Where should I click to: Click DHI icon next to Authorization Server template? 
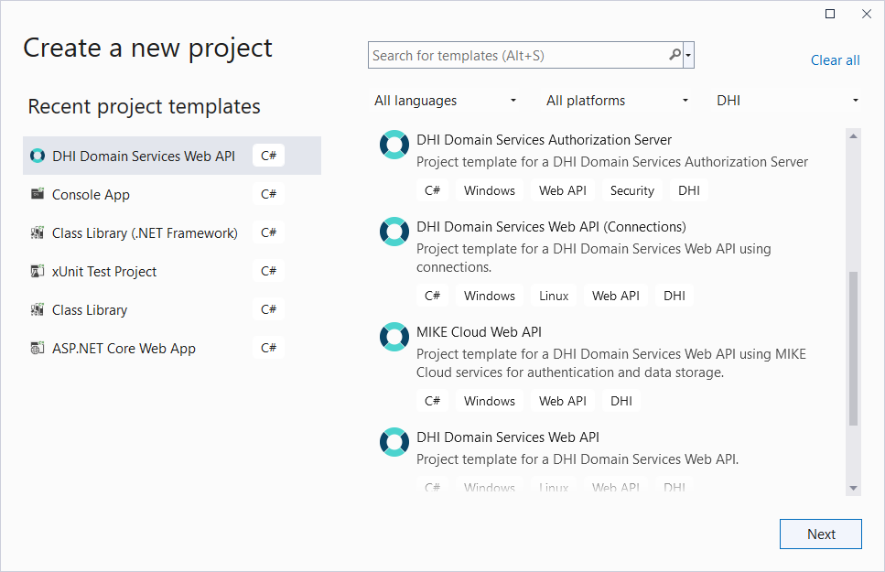point(394,145)
